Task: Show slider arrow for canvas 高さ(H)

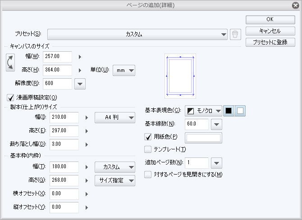Action: pos(80,70)
